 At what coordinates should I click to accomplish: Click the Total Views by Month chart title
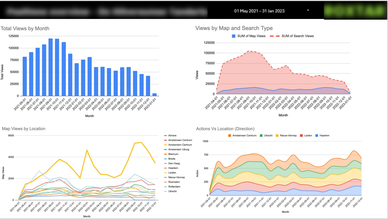25,29
